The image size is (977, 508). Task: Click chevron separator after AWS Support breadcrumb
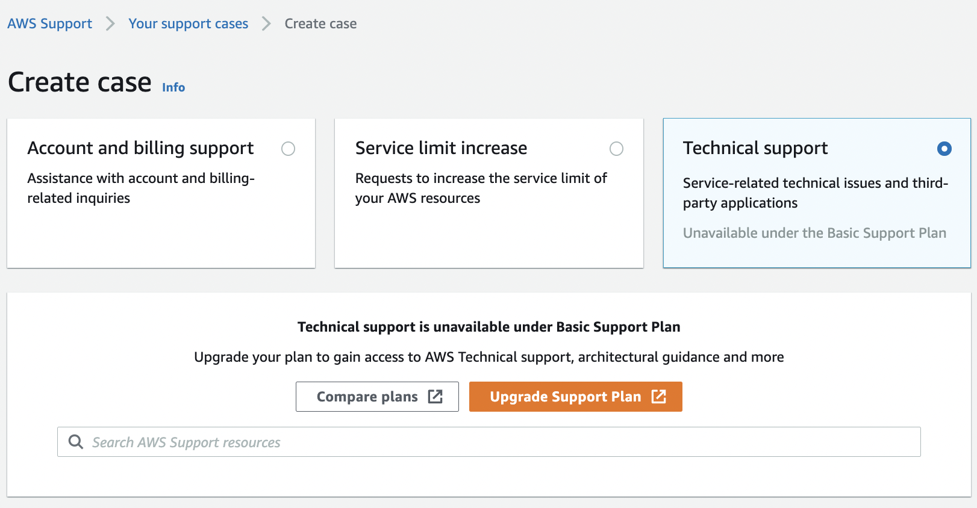tap(110, 23)
